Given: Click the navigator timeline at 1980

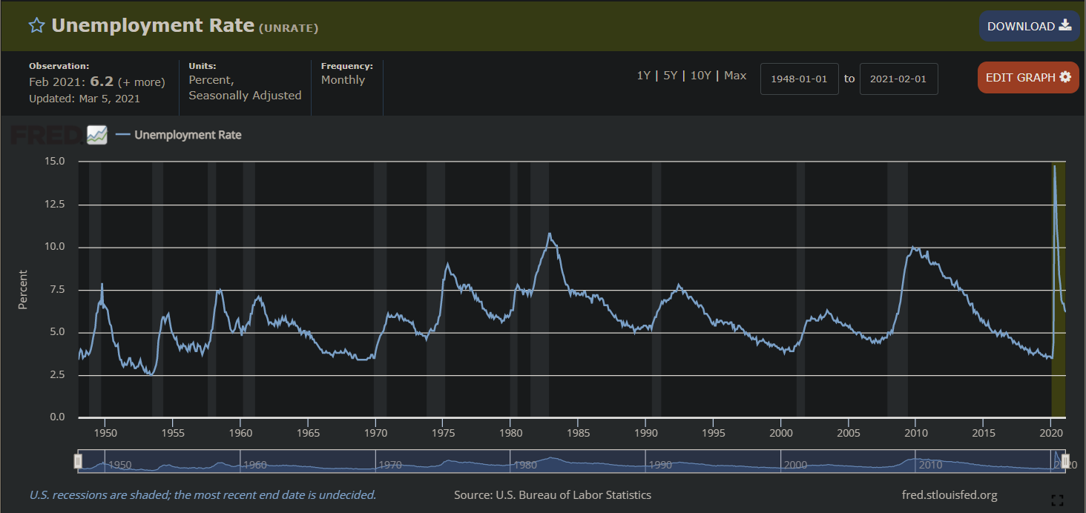Looking at the screenshot, I should pyautogui.click(x=525, y=465).
